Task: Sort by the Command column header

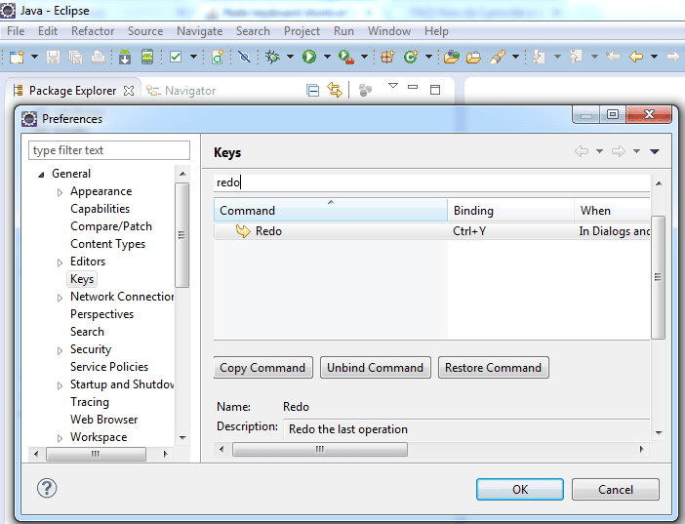Action: (331, 210)
